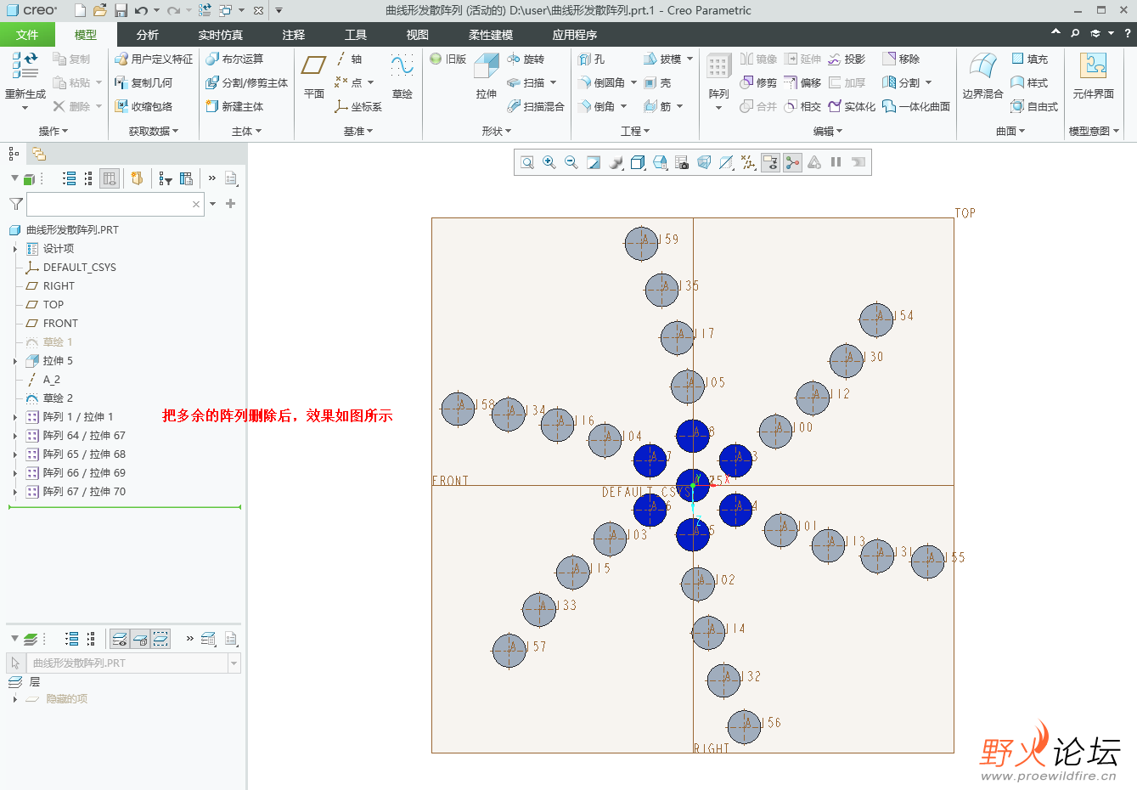The width and height of the screenshot is (1137, 790).
Task: Click Repaint icon in graphics toolbar
Action: (x=594, y=162)
